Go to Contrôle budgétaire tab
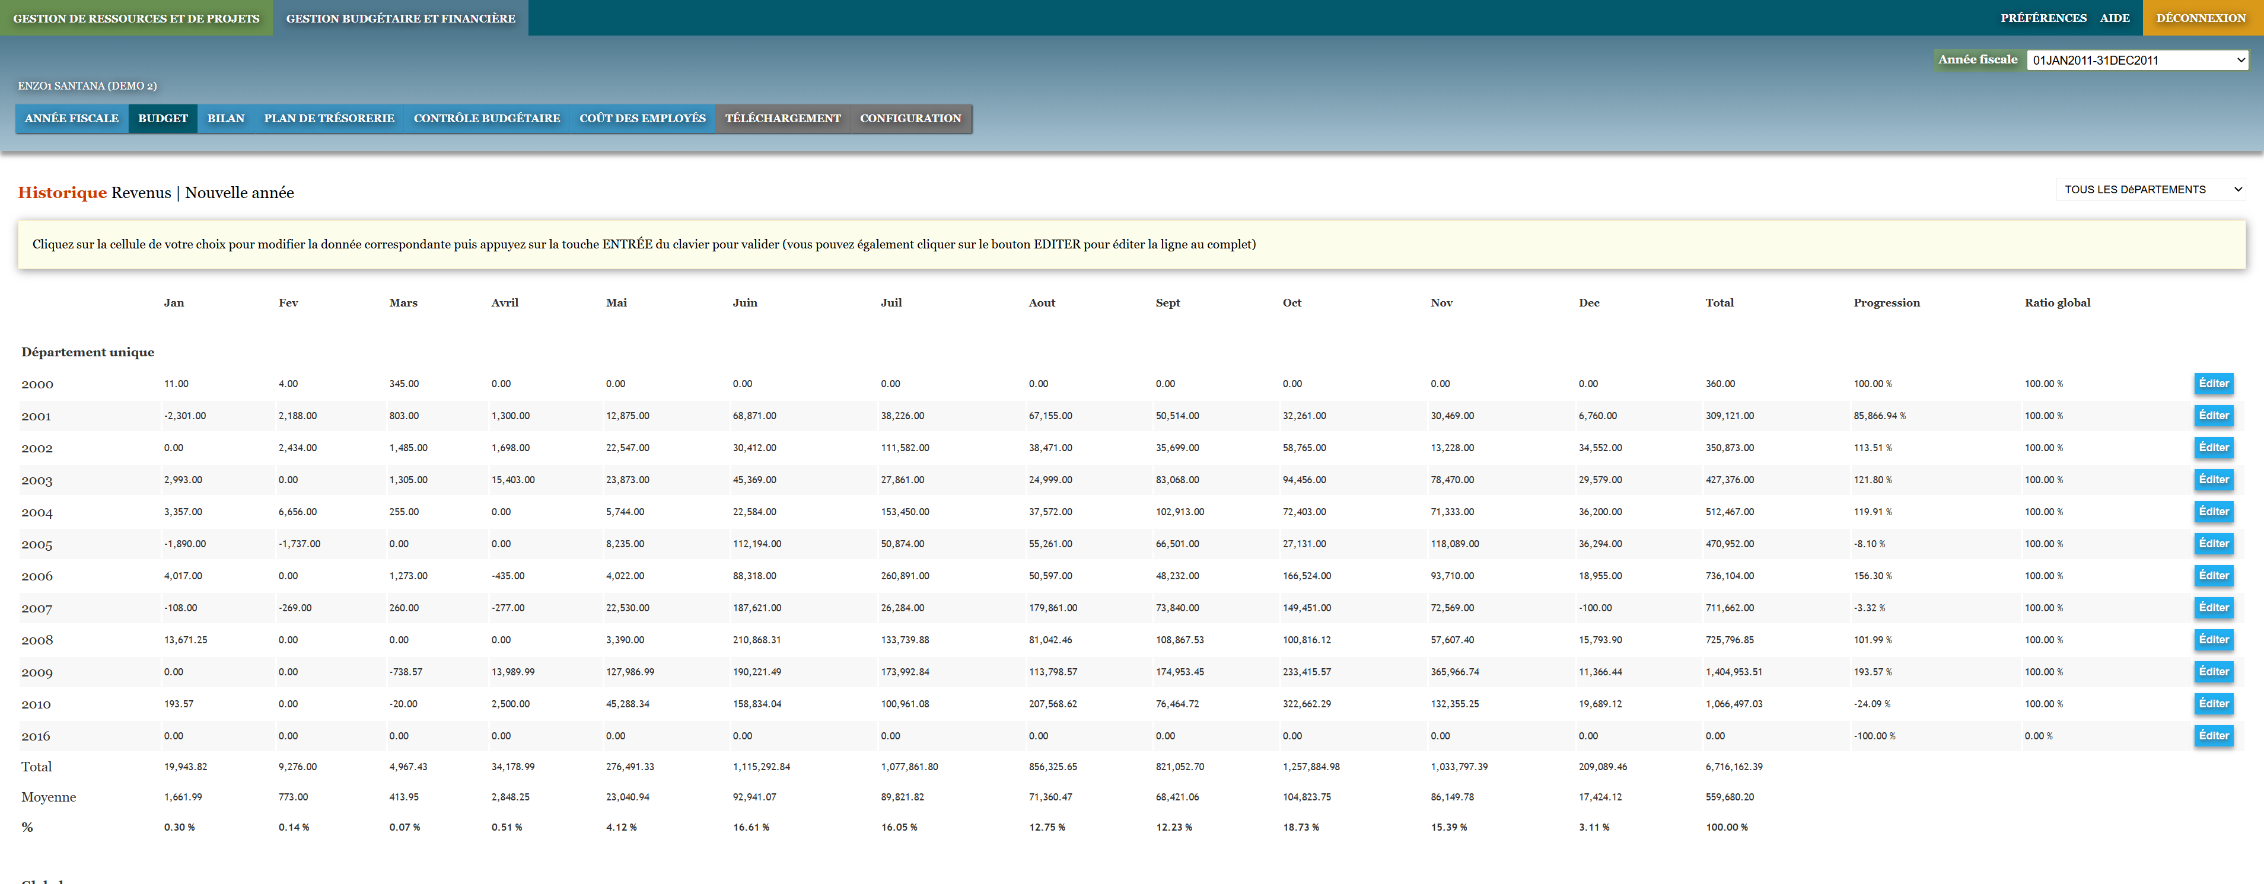The image size is (2264, 884). tap(486, 119)
